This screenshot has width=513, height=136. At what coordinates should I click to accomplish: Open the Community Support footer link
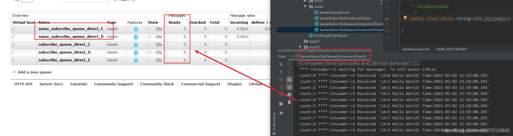pos(114,84)
